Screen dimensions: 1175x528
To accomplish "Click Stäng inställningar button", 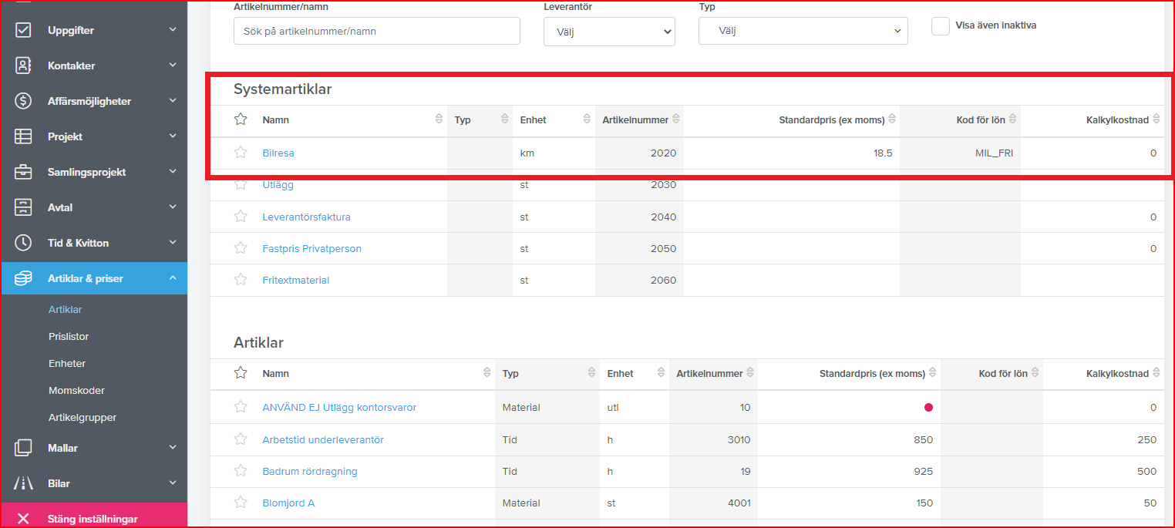I will click(93, 517).
